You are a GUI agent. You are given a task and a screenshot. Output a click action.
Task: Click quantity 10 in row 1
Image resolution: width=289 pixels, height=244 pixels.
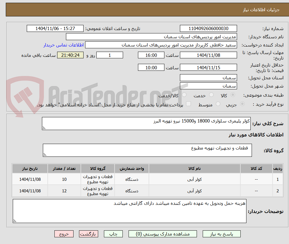click(64, 179)
